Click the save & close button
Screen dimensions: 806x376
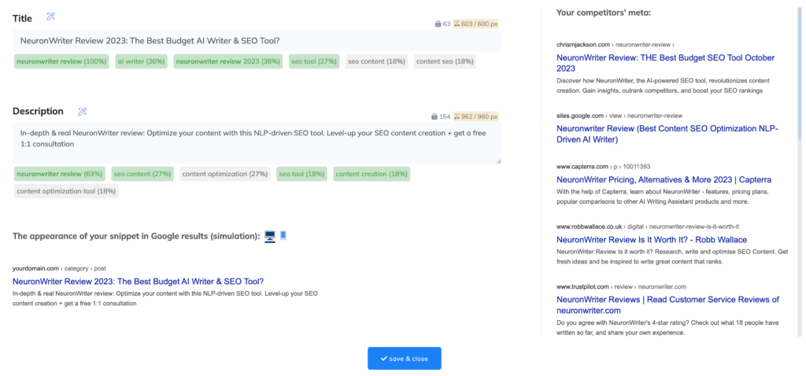point(405,359)
